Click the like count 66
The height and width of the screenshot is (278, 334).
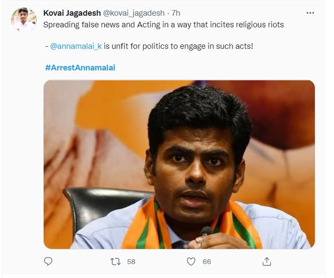[207, 262]
